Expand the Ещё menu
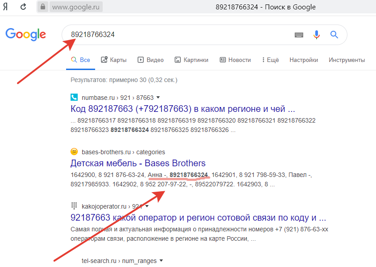376x267 pixels. [271, 60]
